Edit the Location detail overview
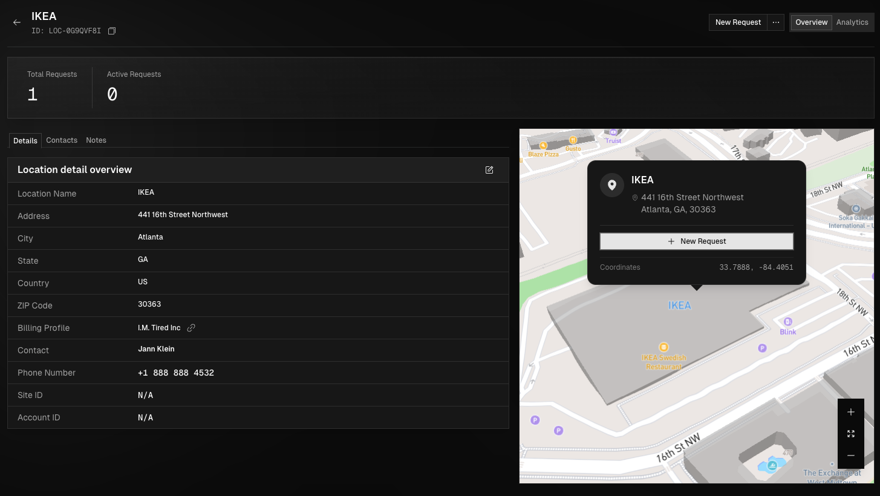The width and height of the screenshot is (880, 496). 489,170
